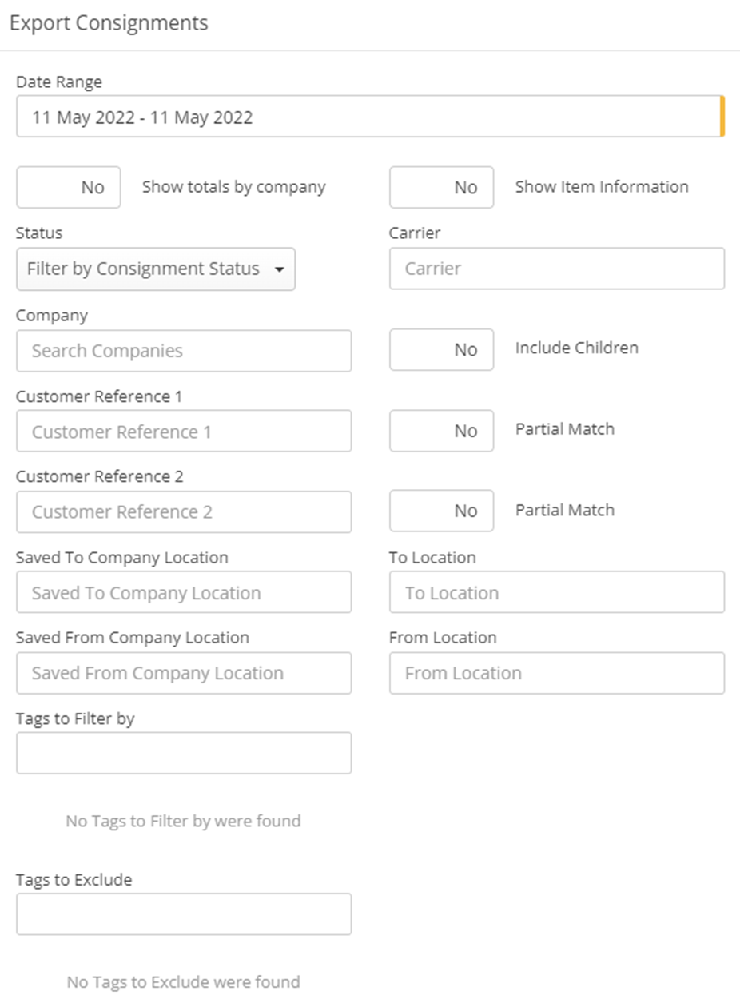Viewport: 740px width, 999px height.
Task: Click the Customer Reference 2 text box
Action: pos(184,512)
